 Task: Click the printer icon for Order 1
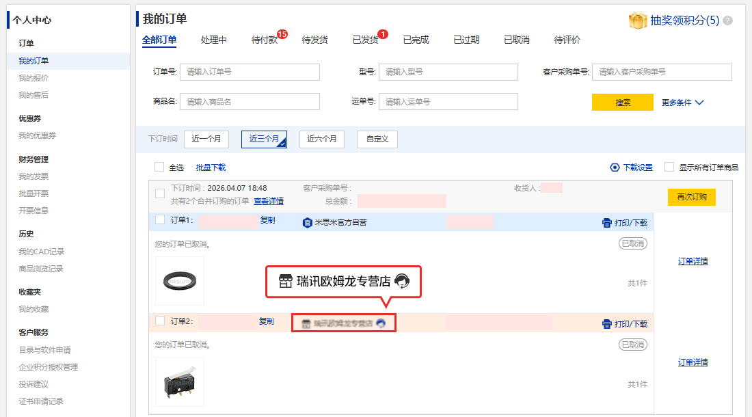(x=606, y=223)
